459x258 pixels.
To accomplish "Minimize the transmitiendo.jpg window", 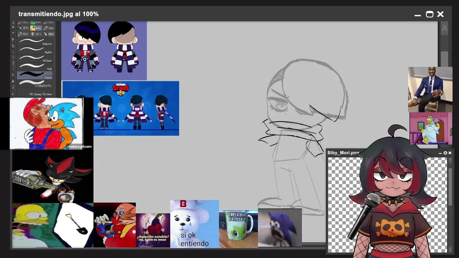I will click(417, 15).
